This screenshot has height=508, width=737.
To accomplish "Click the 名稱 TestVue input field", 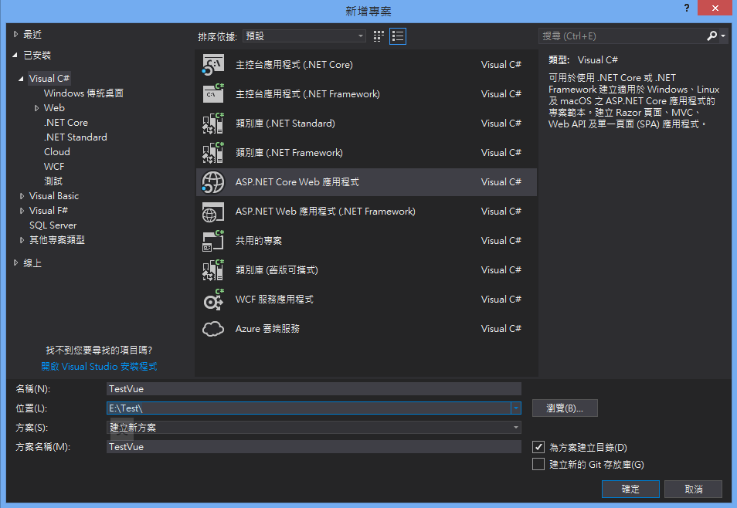I will point(314,388).
